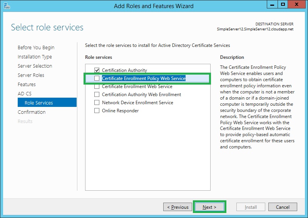Click the wizard icon in title bar
The image size is (308, 218).
click(x=7, y=6)
